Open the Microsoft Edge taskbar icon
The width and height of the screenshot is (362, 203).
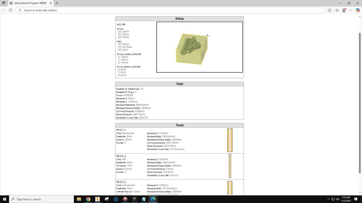[x=153, y=199]
